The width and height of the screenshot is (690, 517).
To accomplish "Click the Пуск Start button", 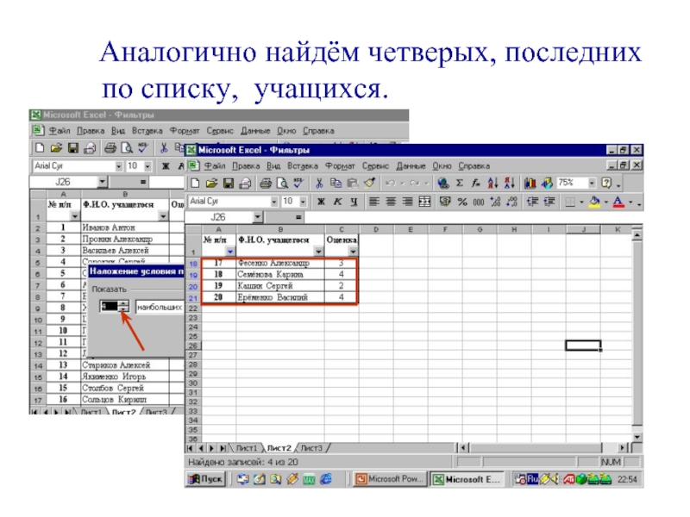I will click(x=205, y=479).
